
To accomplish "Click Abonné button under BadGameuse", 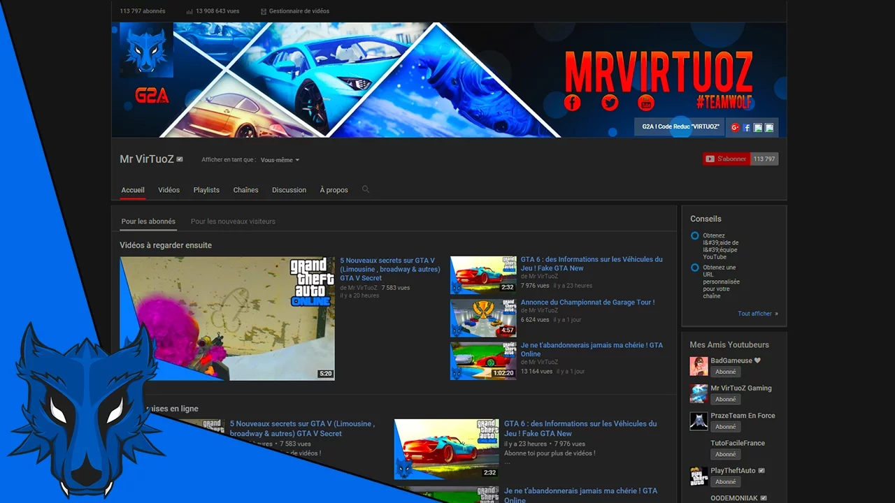I will tap(725, 372).
